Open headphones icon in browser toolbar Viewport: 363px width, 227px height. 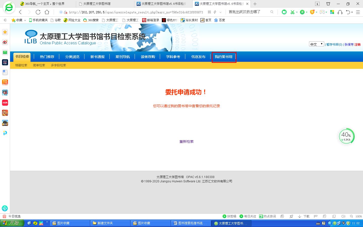point(340,12)
